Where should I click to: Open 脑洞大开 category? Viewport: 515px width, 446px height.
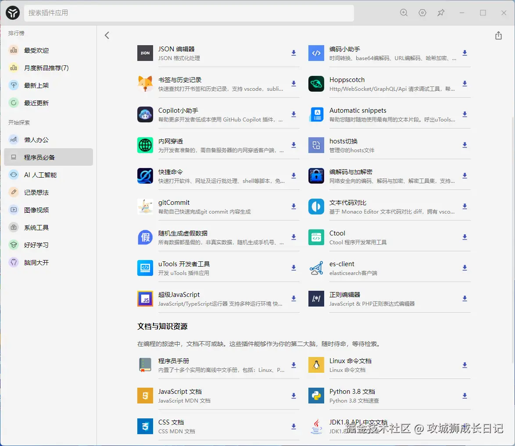[x=48, y=263]
